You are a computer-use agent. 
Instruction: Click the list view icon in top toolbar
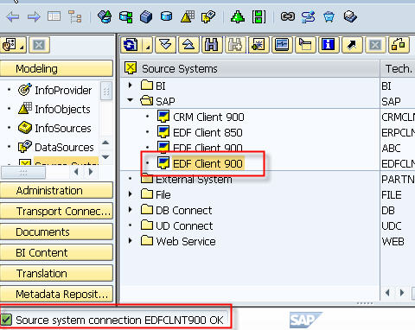coord(54,16)
